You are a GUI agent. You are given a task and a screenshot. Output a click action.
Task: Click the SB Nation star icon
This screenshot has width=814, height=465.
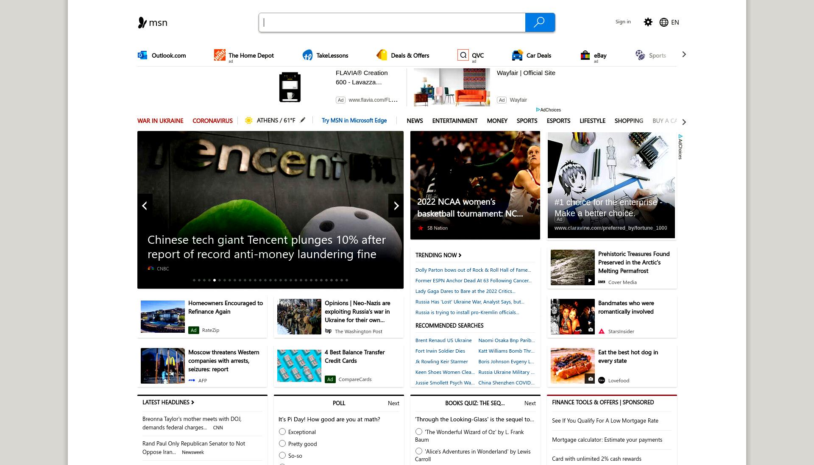pyautogui.click(x=421, y=228)
